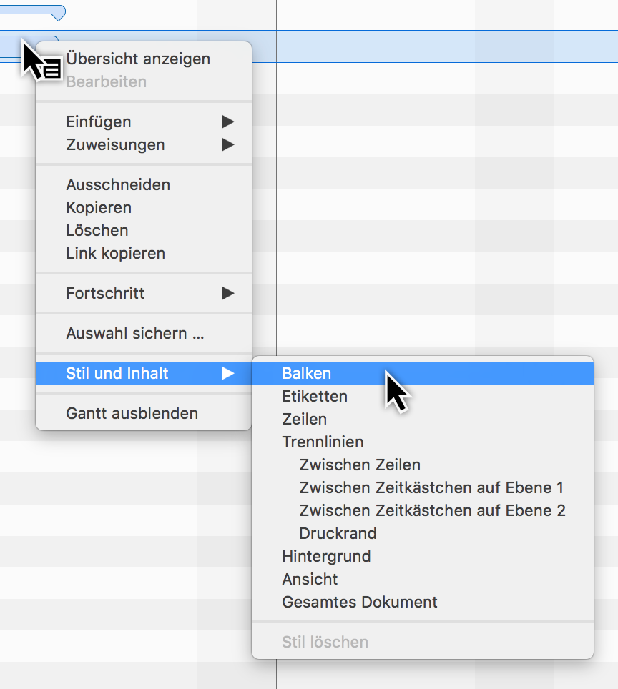Screen dimensions: 618x689
Task: Pick Ansicht in the style submenu
Action: point(309,579)
